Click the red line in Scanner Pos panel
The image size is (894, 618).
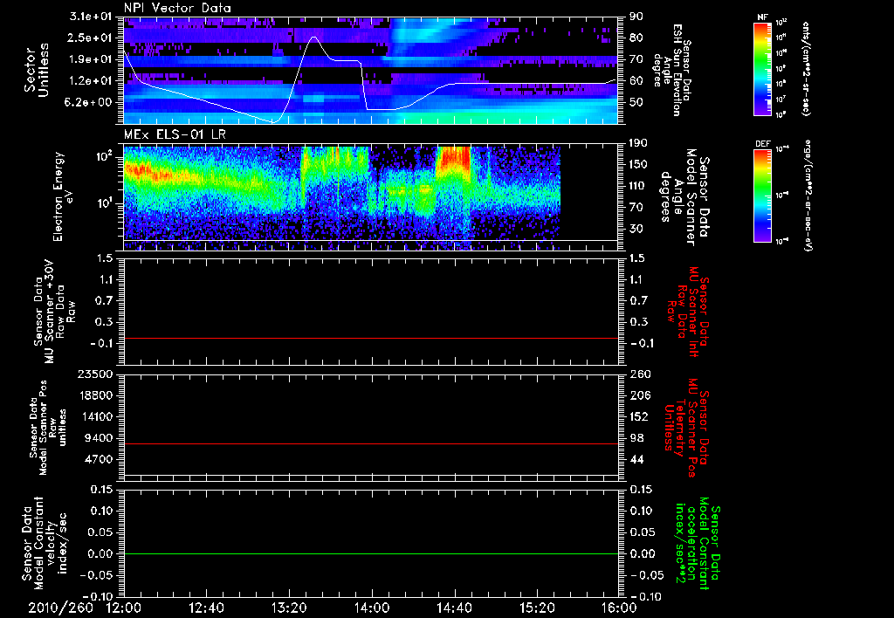pos(371,443)
